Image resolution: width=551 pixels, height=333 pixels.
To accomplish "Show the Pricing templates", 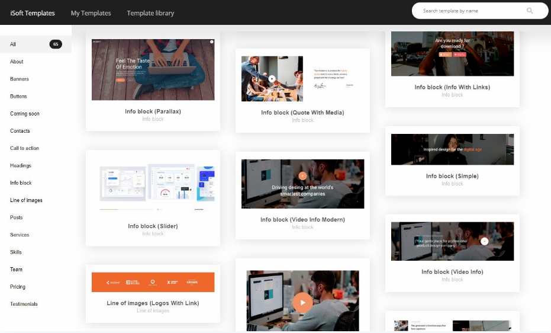I will [18, 287].
